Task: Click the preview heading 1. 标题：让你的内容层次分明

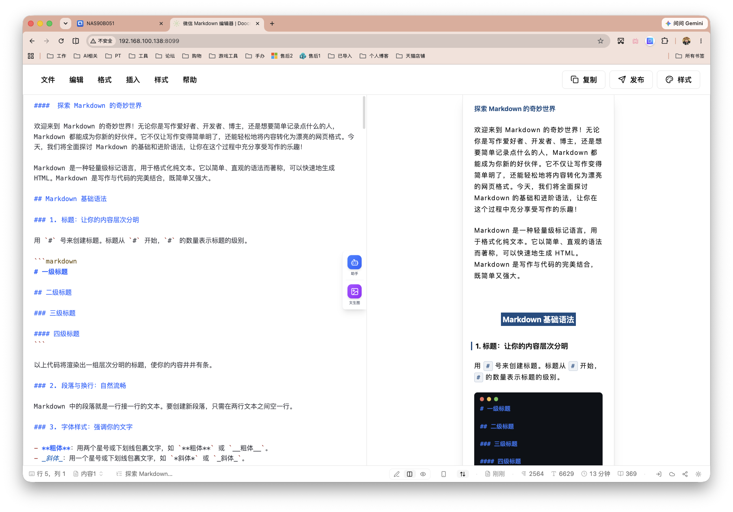Action: coord(521,346)
